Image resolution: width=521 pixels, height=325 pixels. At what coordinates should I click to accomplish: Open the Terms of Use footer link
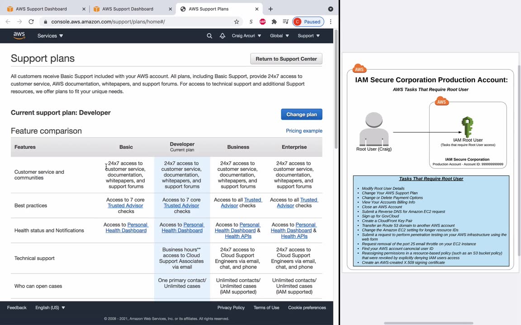266,308
